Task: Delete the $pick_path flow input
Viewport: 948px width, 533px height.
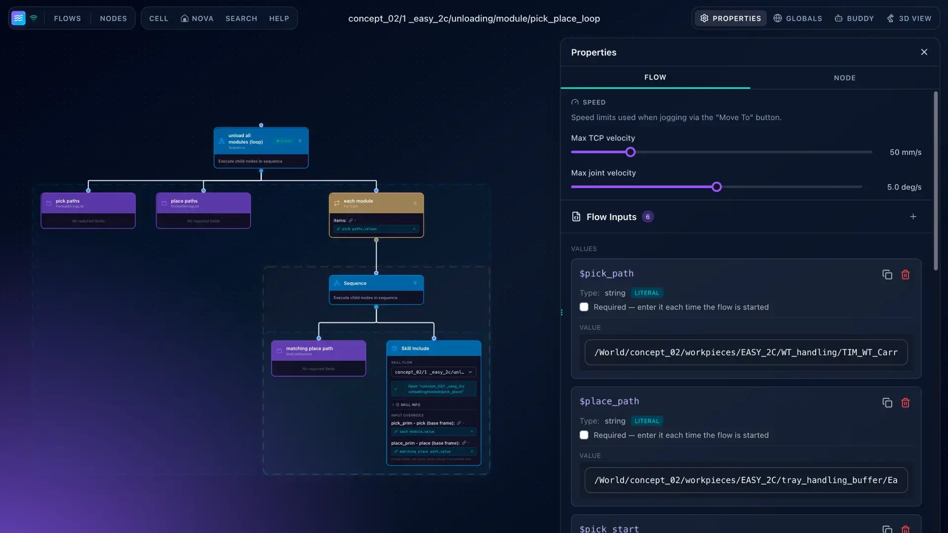Action: pos(906,274)
